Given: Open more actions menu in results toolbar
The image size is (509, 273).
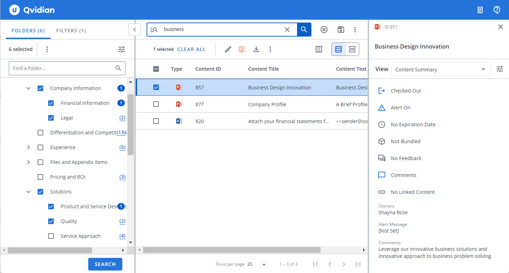Looking at the screenshot, I should [x=270, y=49].
